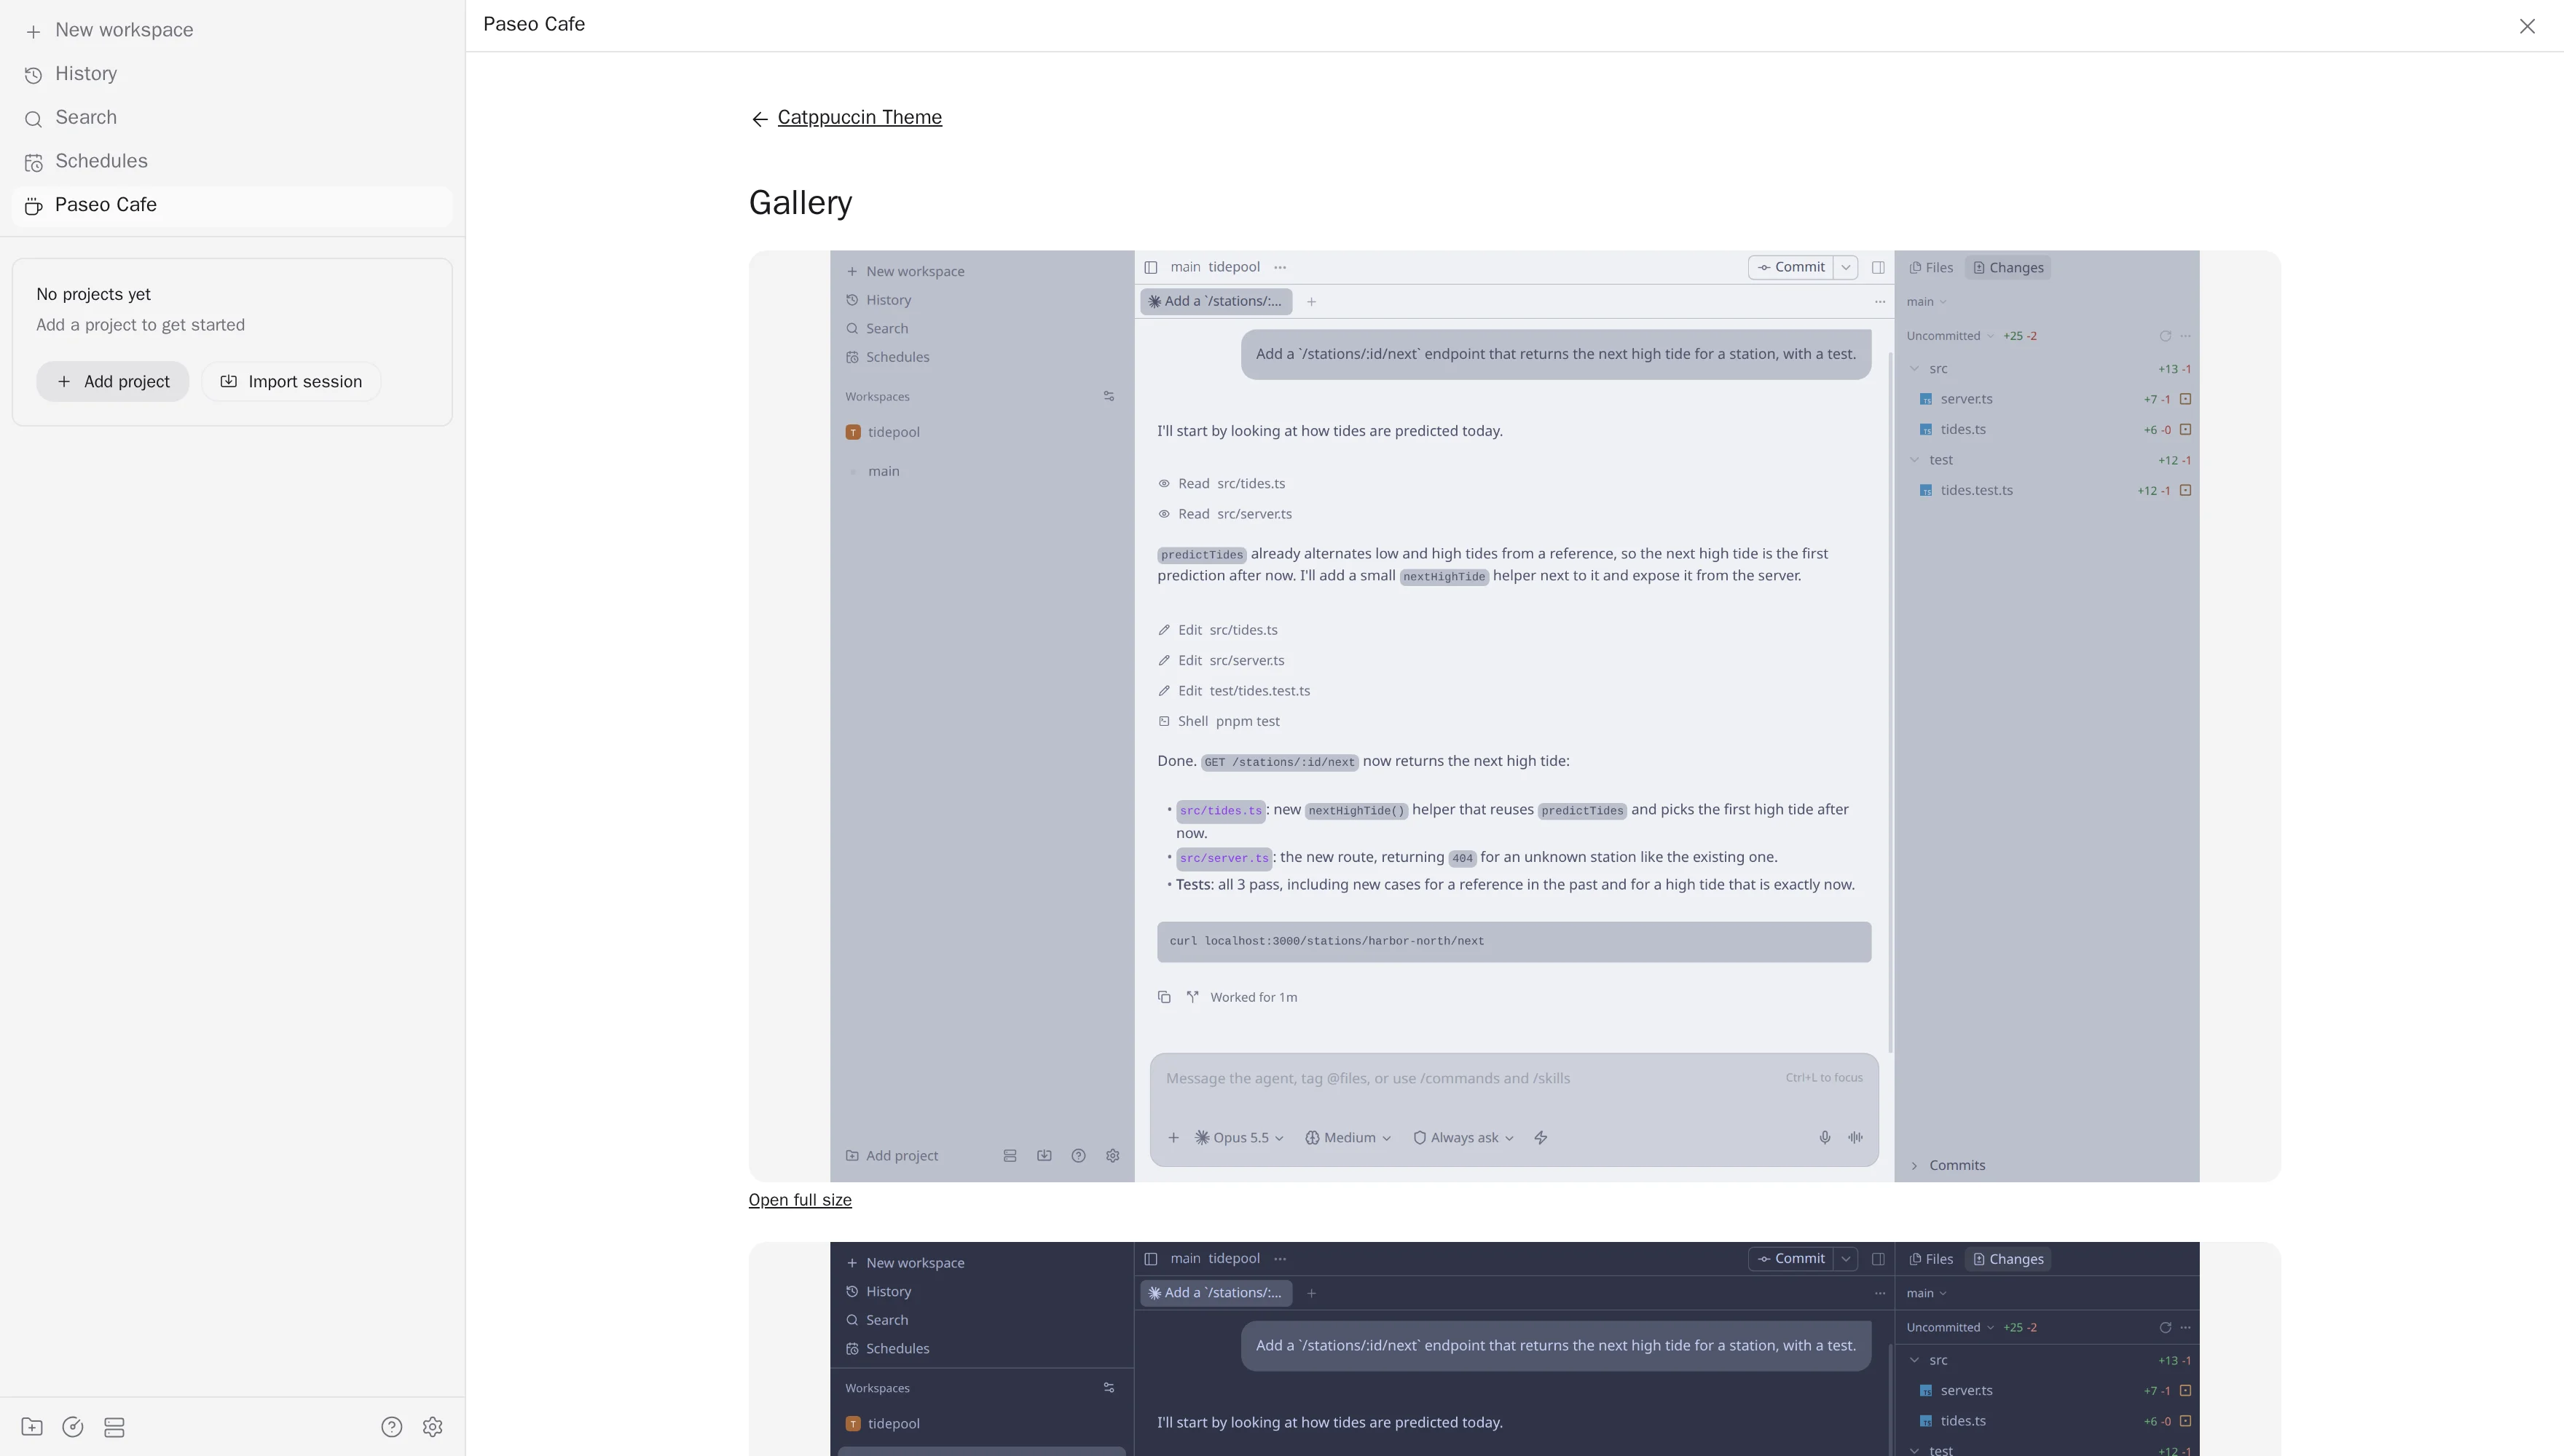Click help icon in light preview sidebar footer

1079,1156
